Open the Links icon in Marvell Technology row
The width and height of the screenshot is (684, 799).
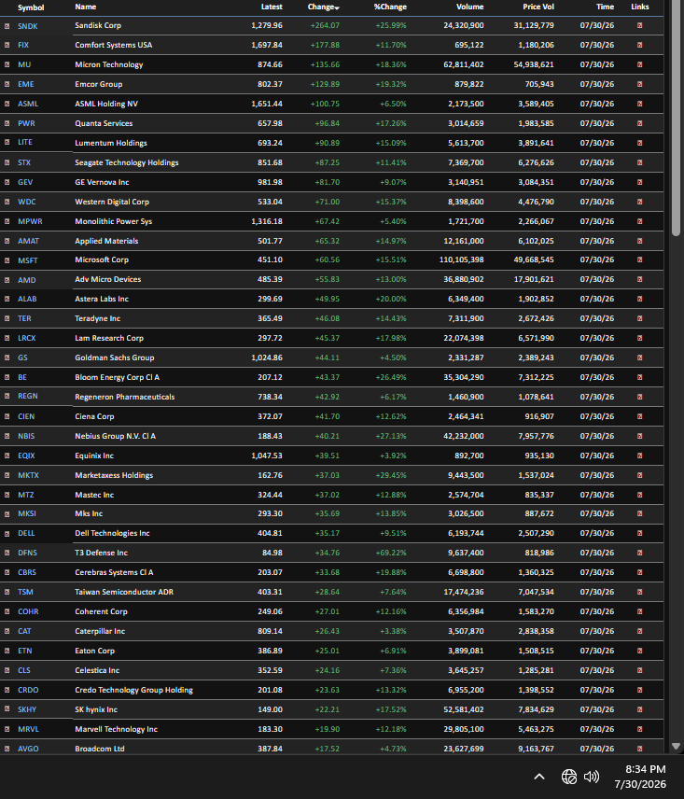[x=640, y=729]
